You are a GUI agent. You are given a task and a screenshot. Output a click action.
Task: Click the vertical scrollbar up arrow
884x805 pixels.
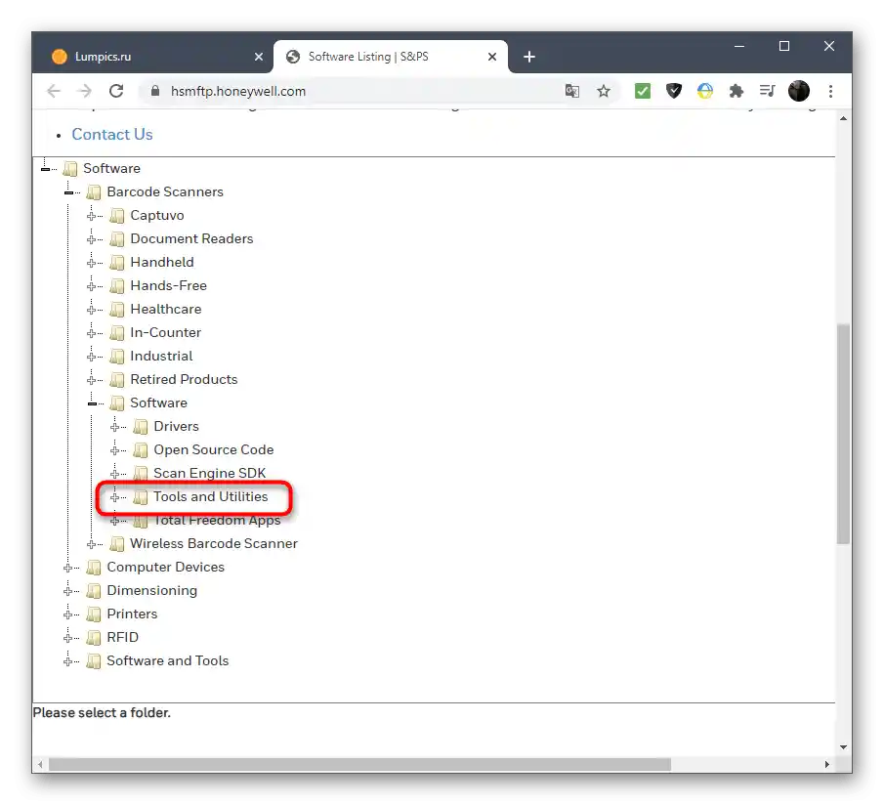point(843,118)
